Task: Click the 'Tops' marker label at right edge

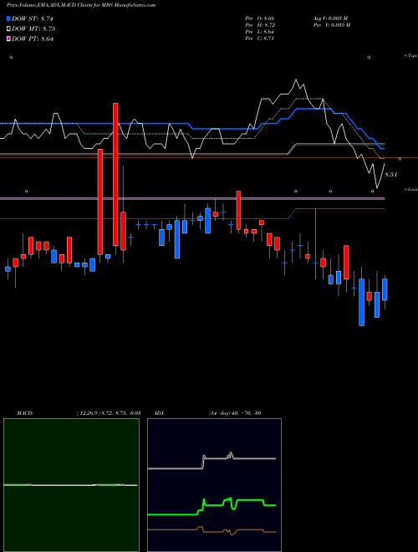Action: click(x=411, y=56)
